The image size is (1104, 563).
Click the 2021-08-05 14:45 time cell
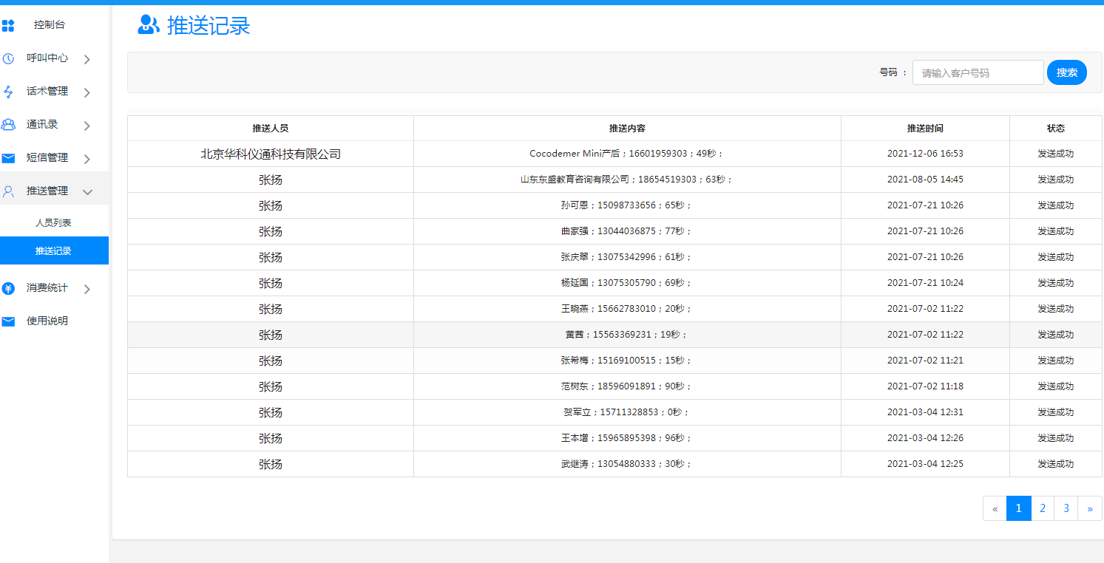[925, 180]
